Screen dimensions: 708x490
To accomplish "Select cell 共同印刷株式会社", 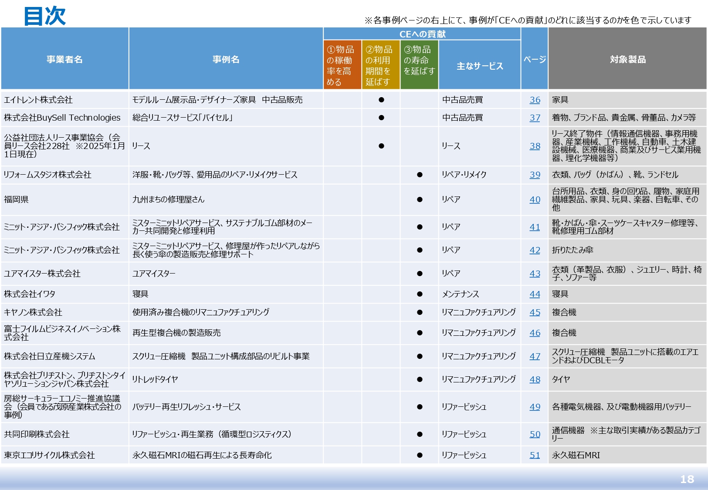I will [x=64, y=434].
